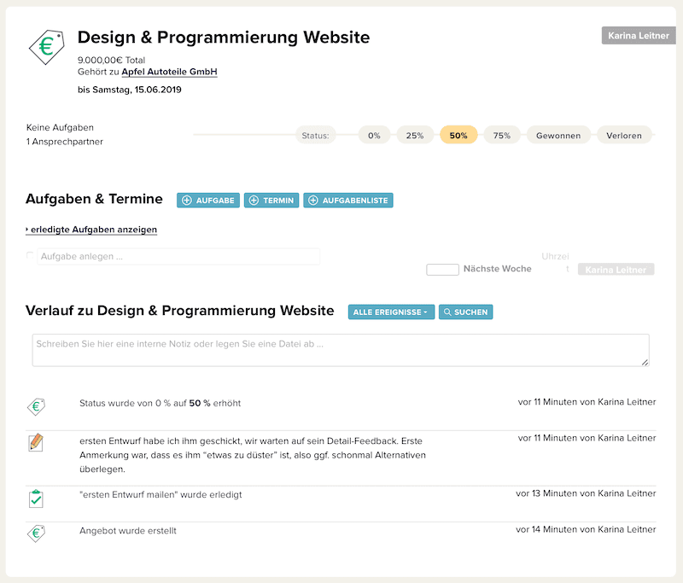Expand 'erledigte Aufgaben anzeigen'
The width and height of the screenshot is (683, 583).
[92, 230]
